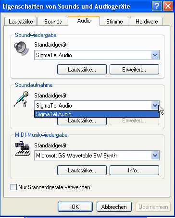Click the help question mark button
Viewport: 175px width, 218px height.
coord(156,7)
